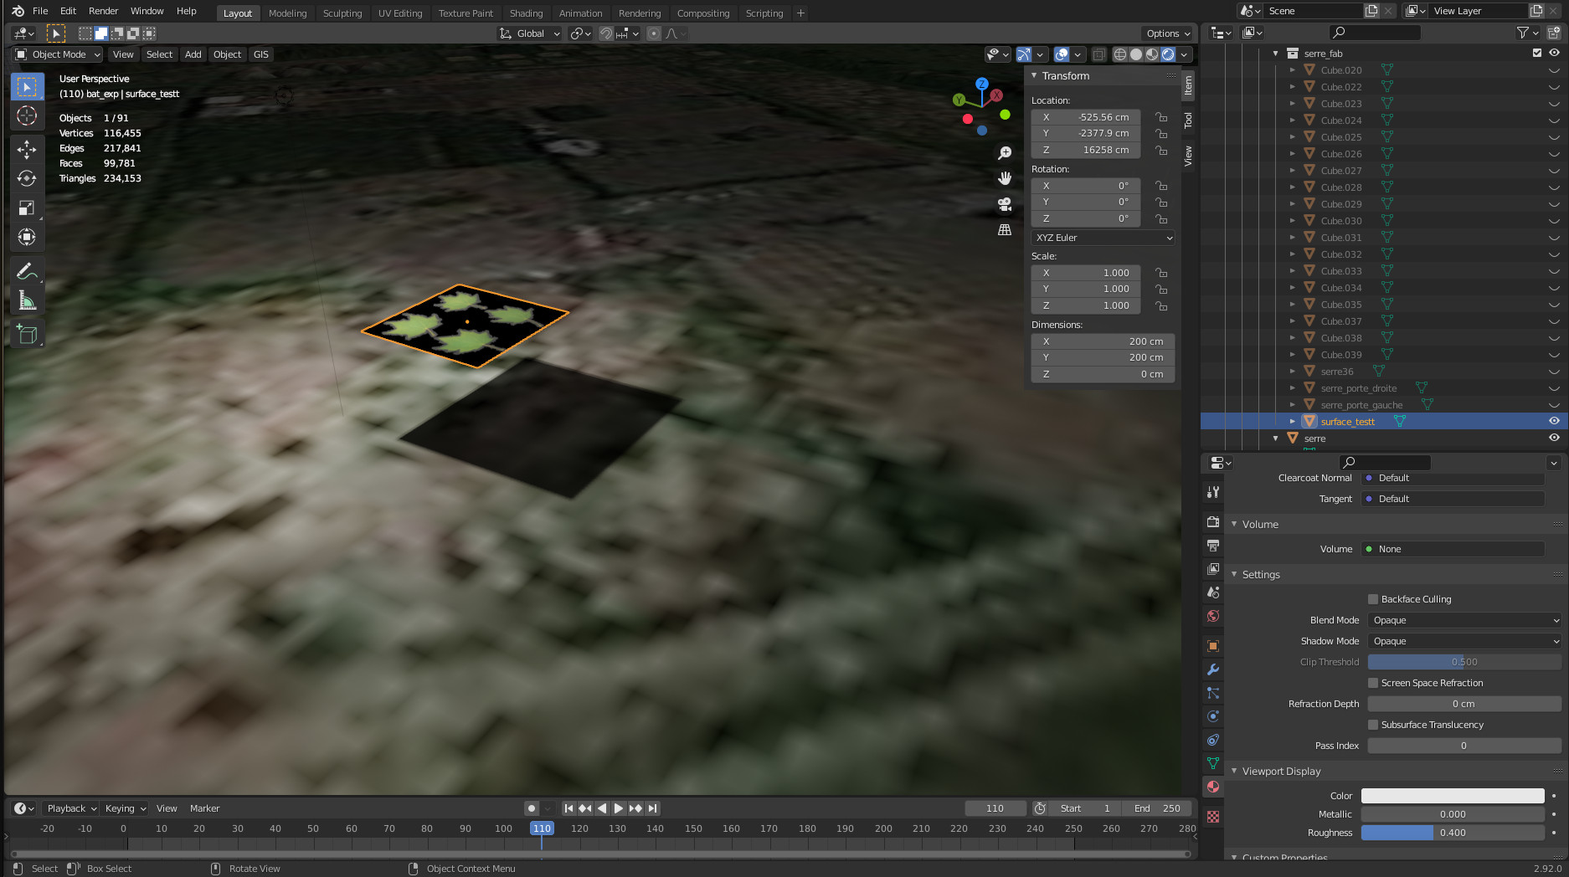The width and height of the screenshot is (1569, 877).
Task: Select the Cursor tool in the toolbar
Action: point(27,115)
